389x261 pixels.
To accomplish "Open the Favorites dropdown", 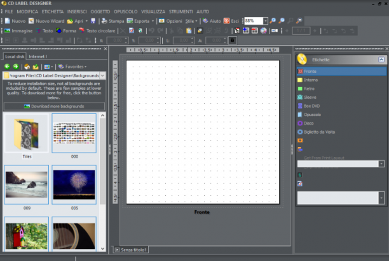I will click(x=72, y=67).
